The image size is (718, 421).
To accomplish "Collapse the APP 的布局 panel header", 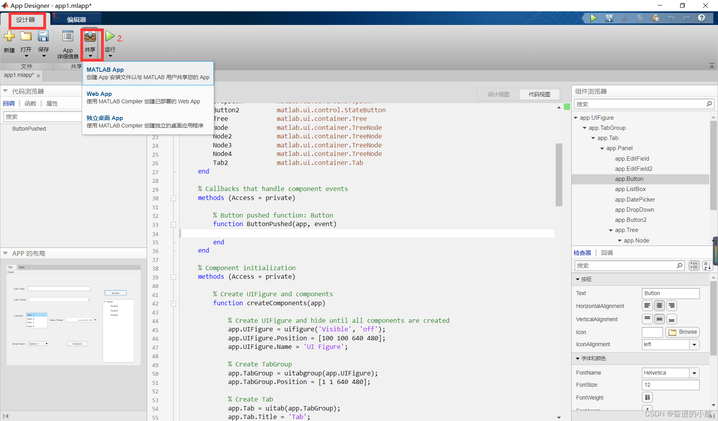I will [x=5, y=253].
